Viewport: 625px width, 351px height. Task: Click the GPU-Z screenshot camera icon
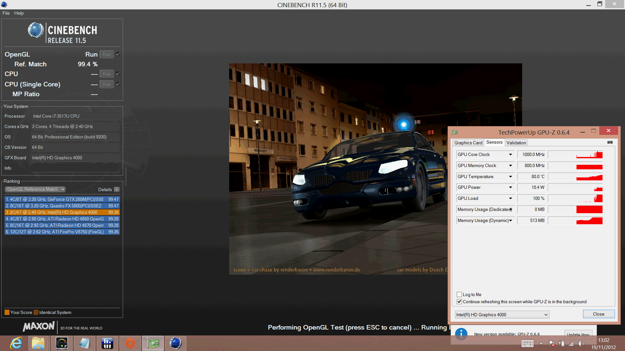coord(610,142)
